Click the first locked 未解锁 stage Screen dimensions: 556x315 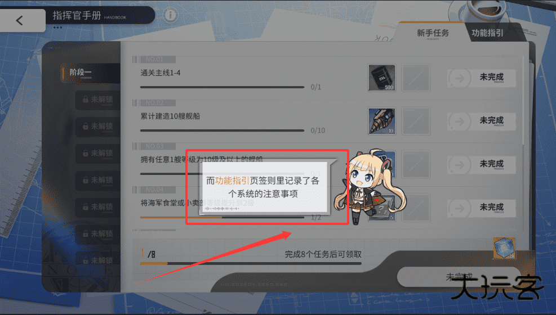97,100
